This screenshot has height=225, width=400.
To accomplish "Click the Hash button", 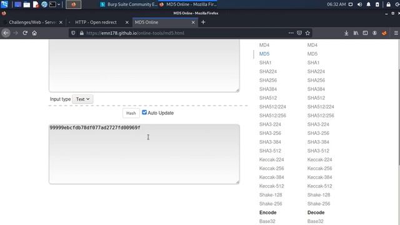I will click(x=131, y=113).
